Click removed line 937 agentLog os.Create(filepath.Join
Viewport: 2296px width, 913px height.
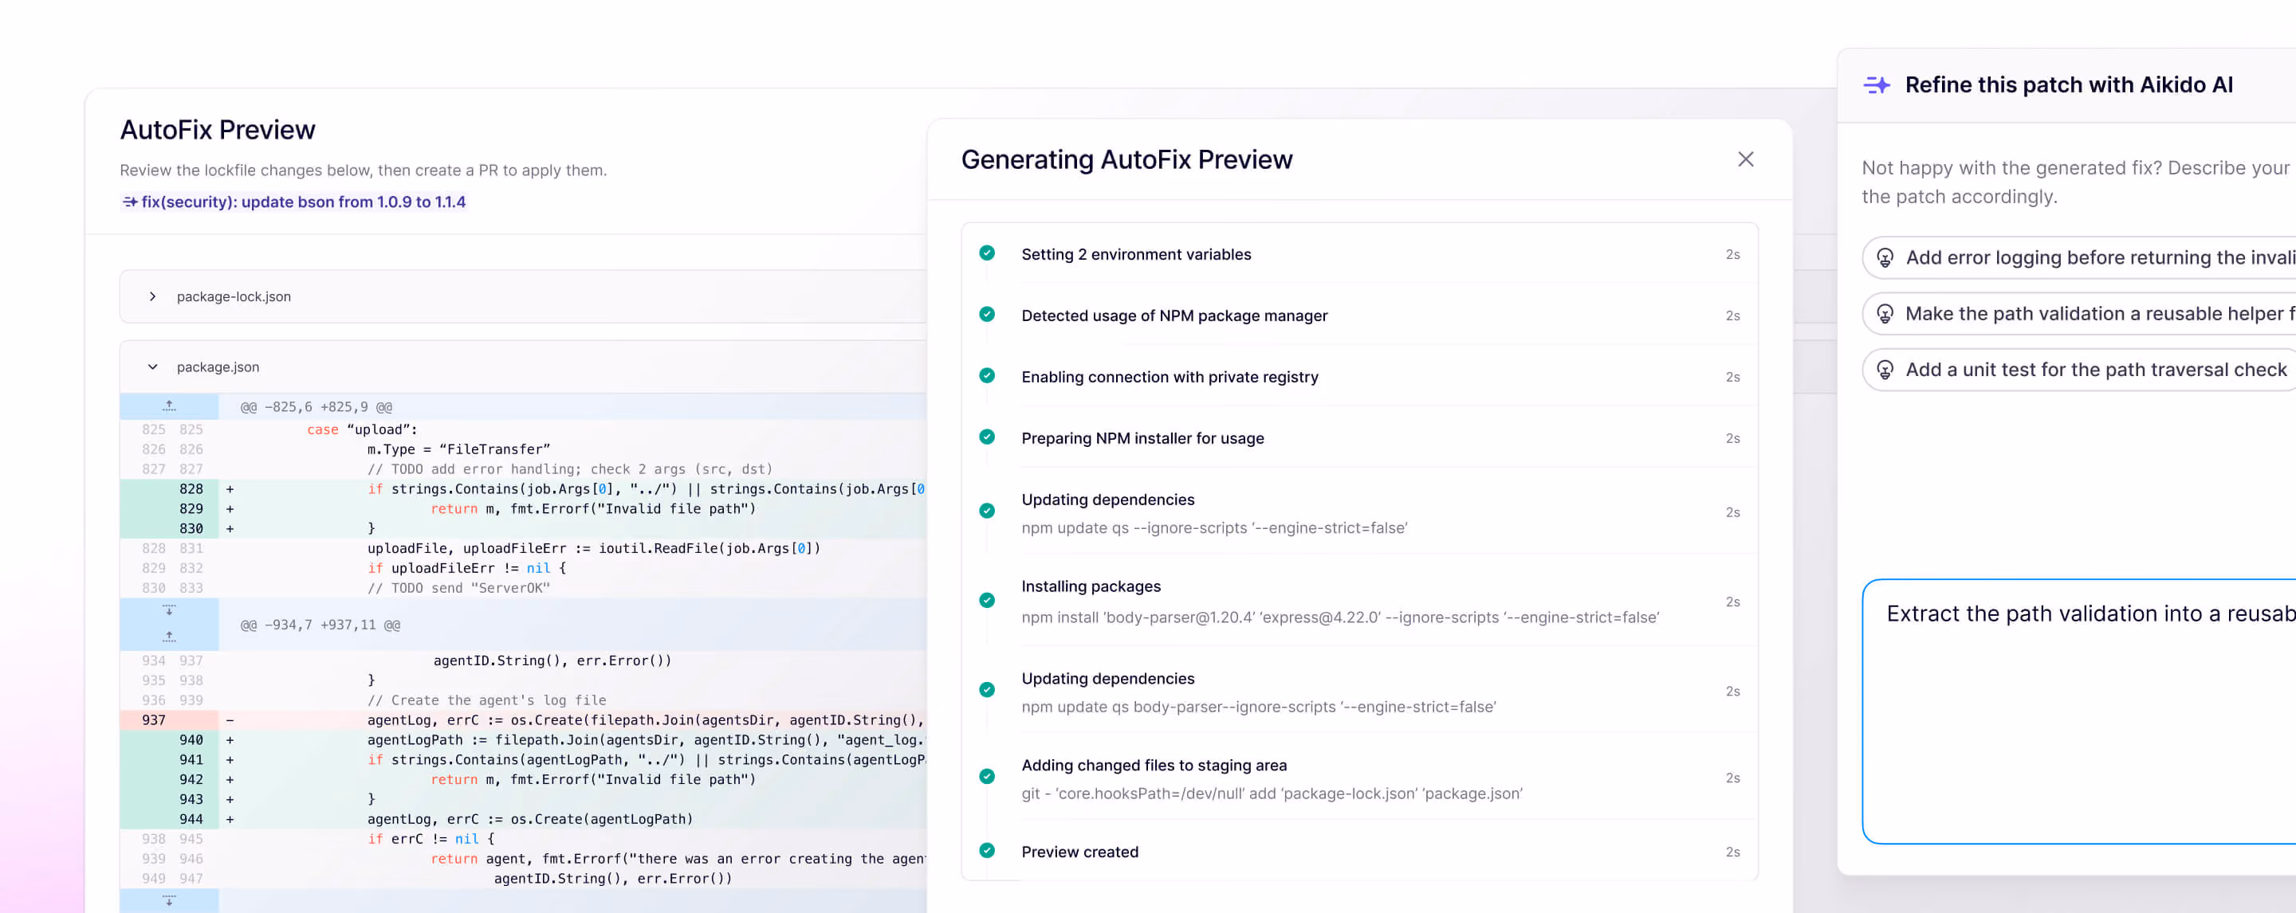(647, 719)
